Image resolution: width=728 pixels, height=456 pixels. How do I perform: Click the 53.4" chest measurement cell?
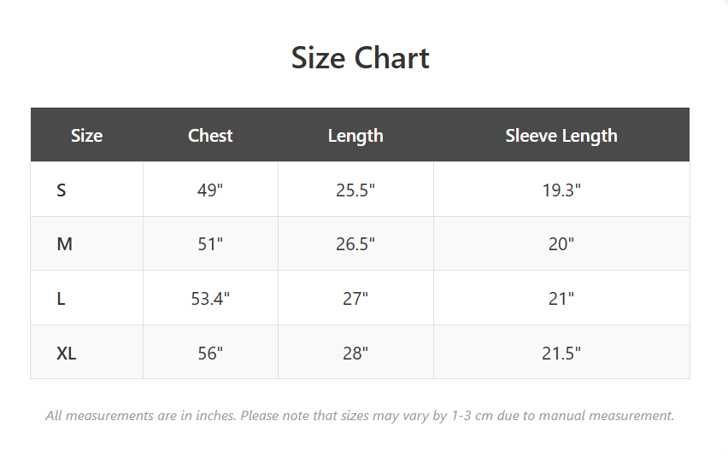pyautogui.click(x=210, y=298)
